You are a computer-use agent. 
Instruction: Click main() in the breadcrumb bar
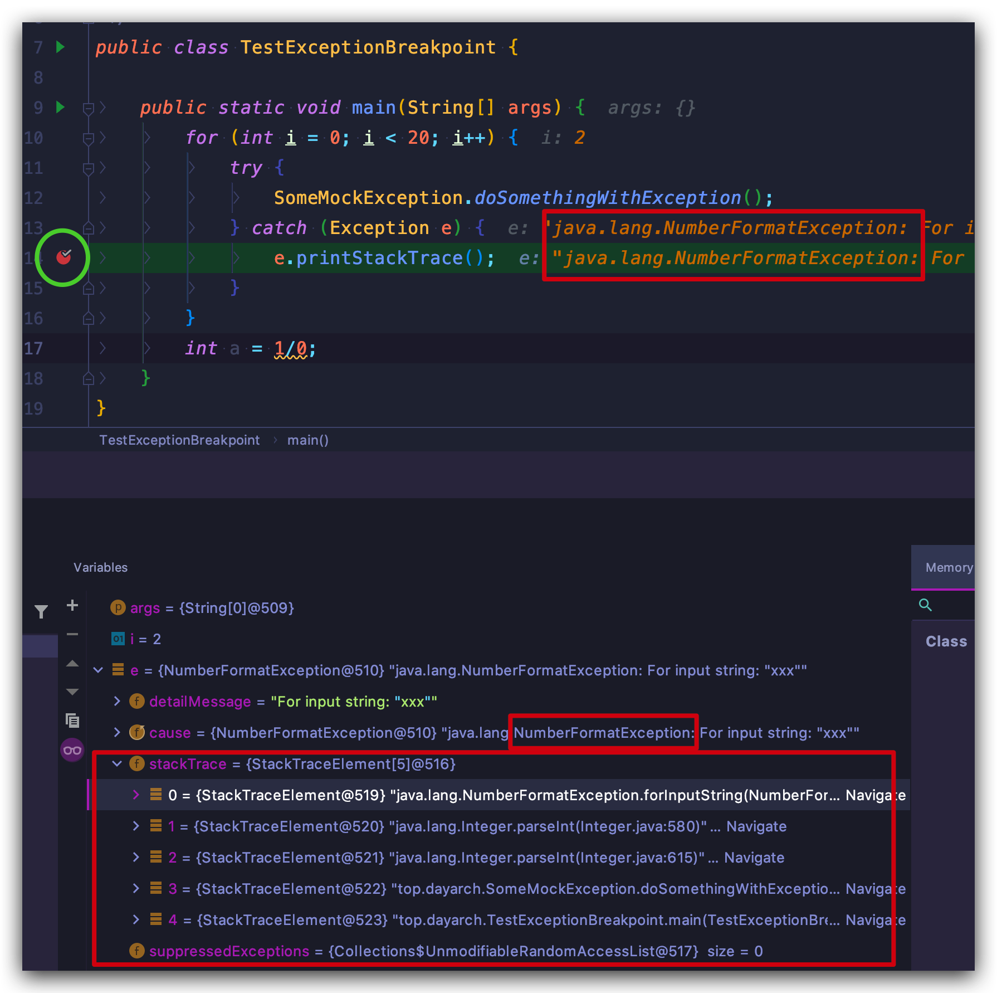308,440
